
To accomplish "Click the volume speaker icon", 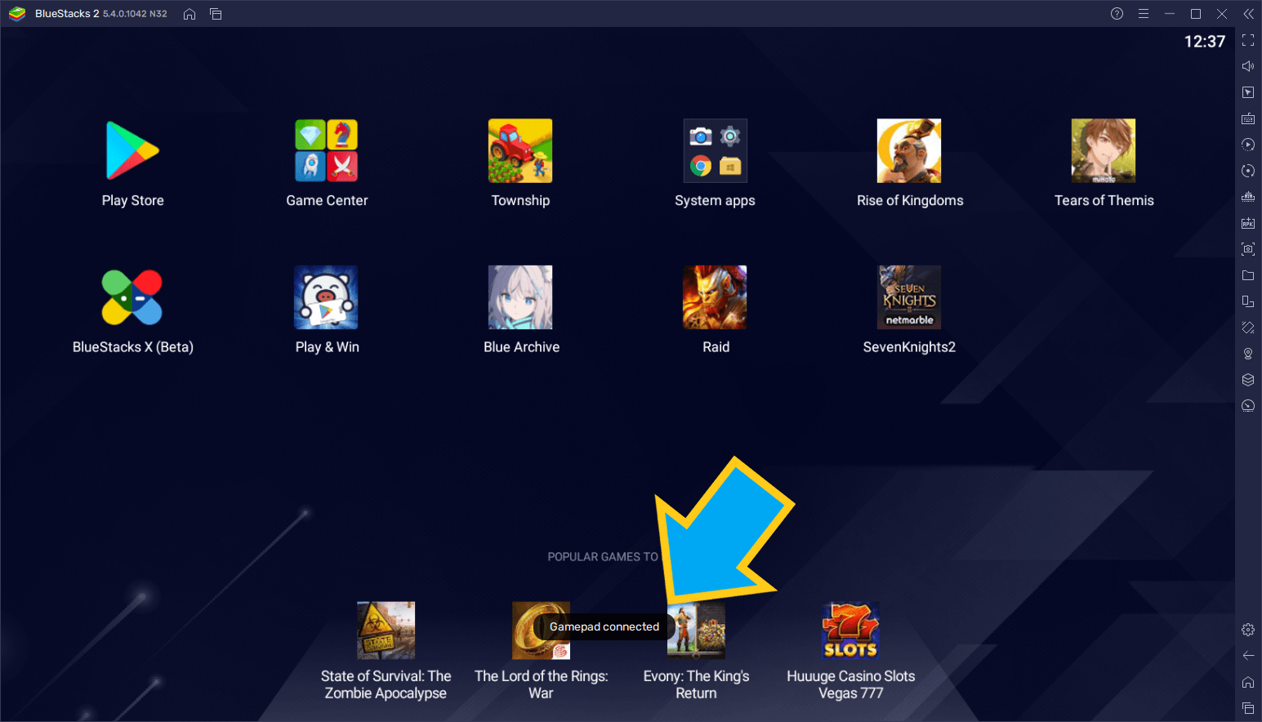I will coord(1248,66).
